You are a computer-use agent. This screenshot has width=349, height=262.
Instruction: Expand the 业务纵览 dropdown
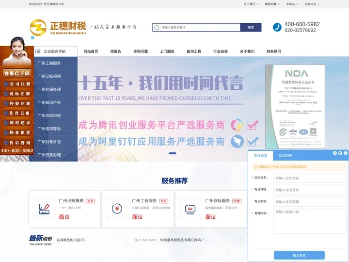[312, 4]
